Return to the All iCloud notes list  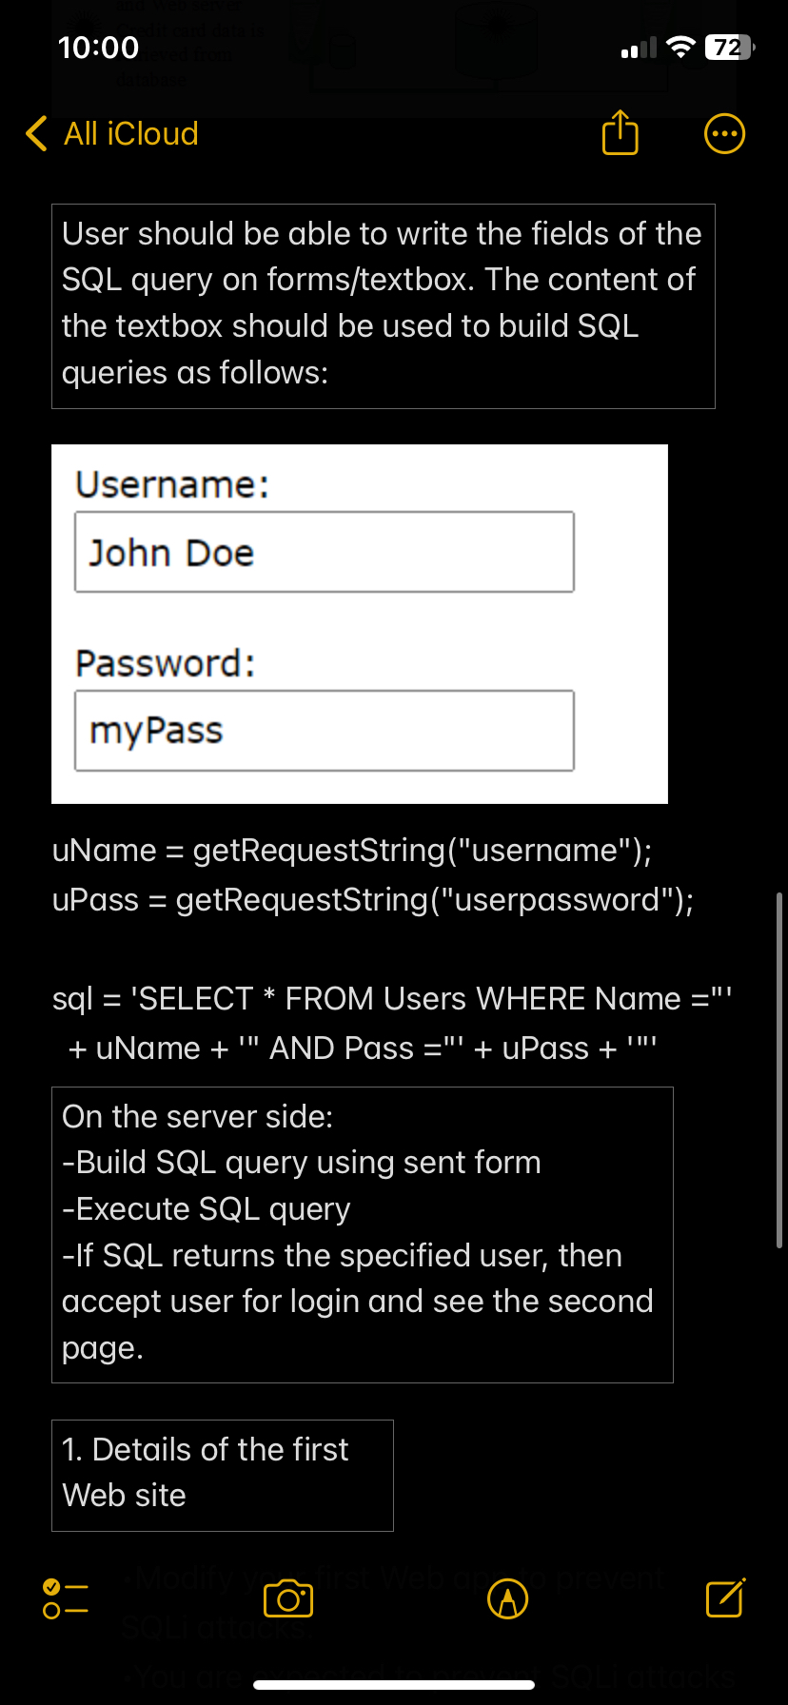click(129, 133)
